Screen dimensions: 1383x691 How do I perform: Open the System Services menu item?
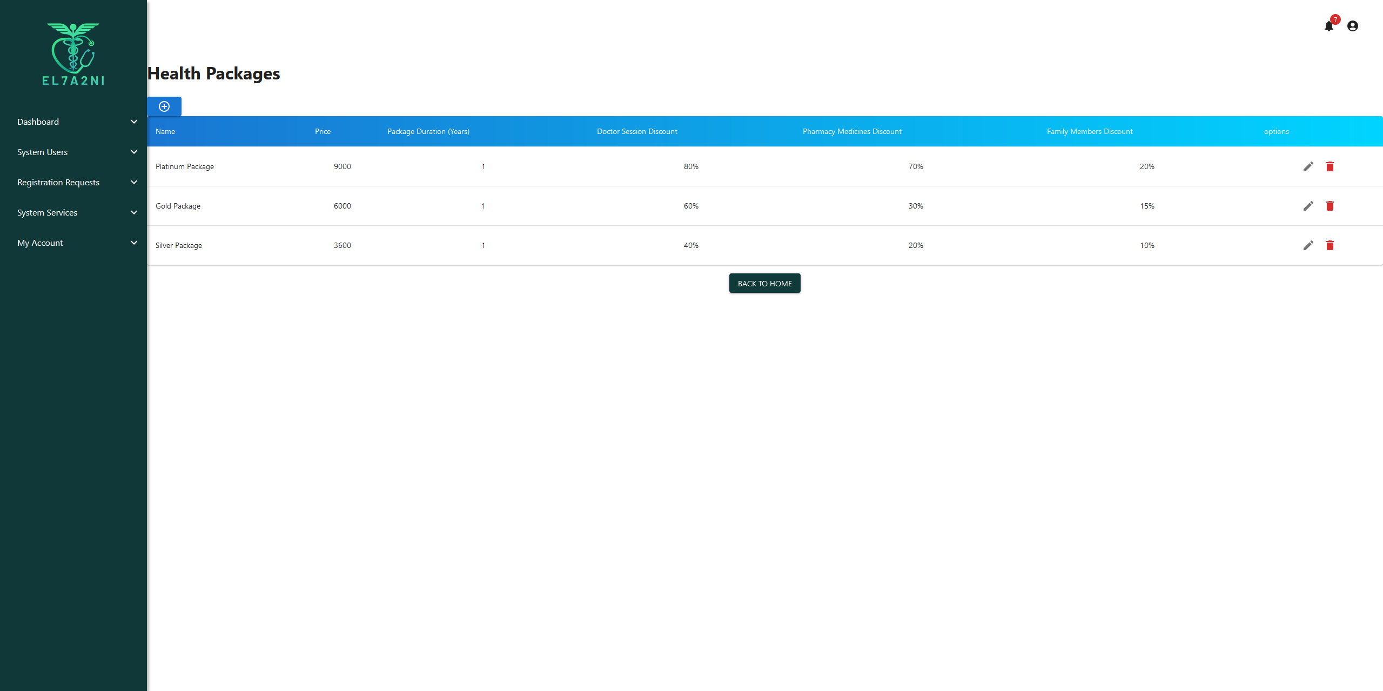click(x=48, y=213)
